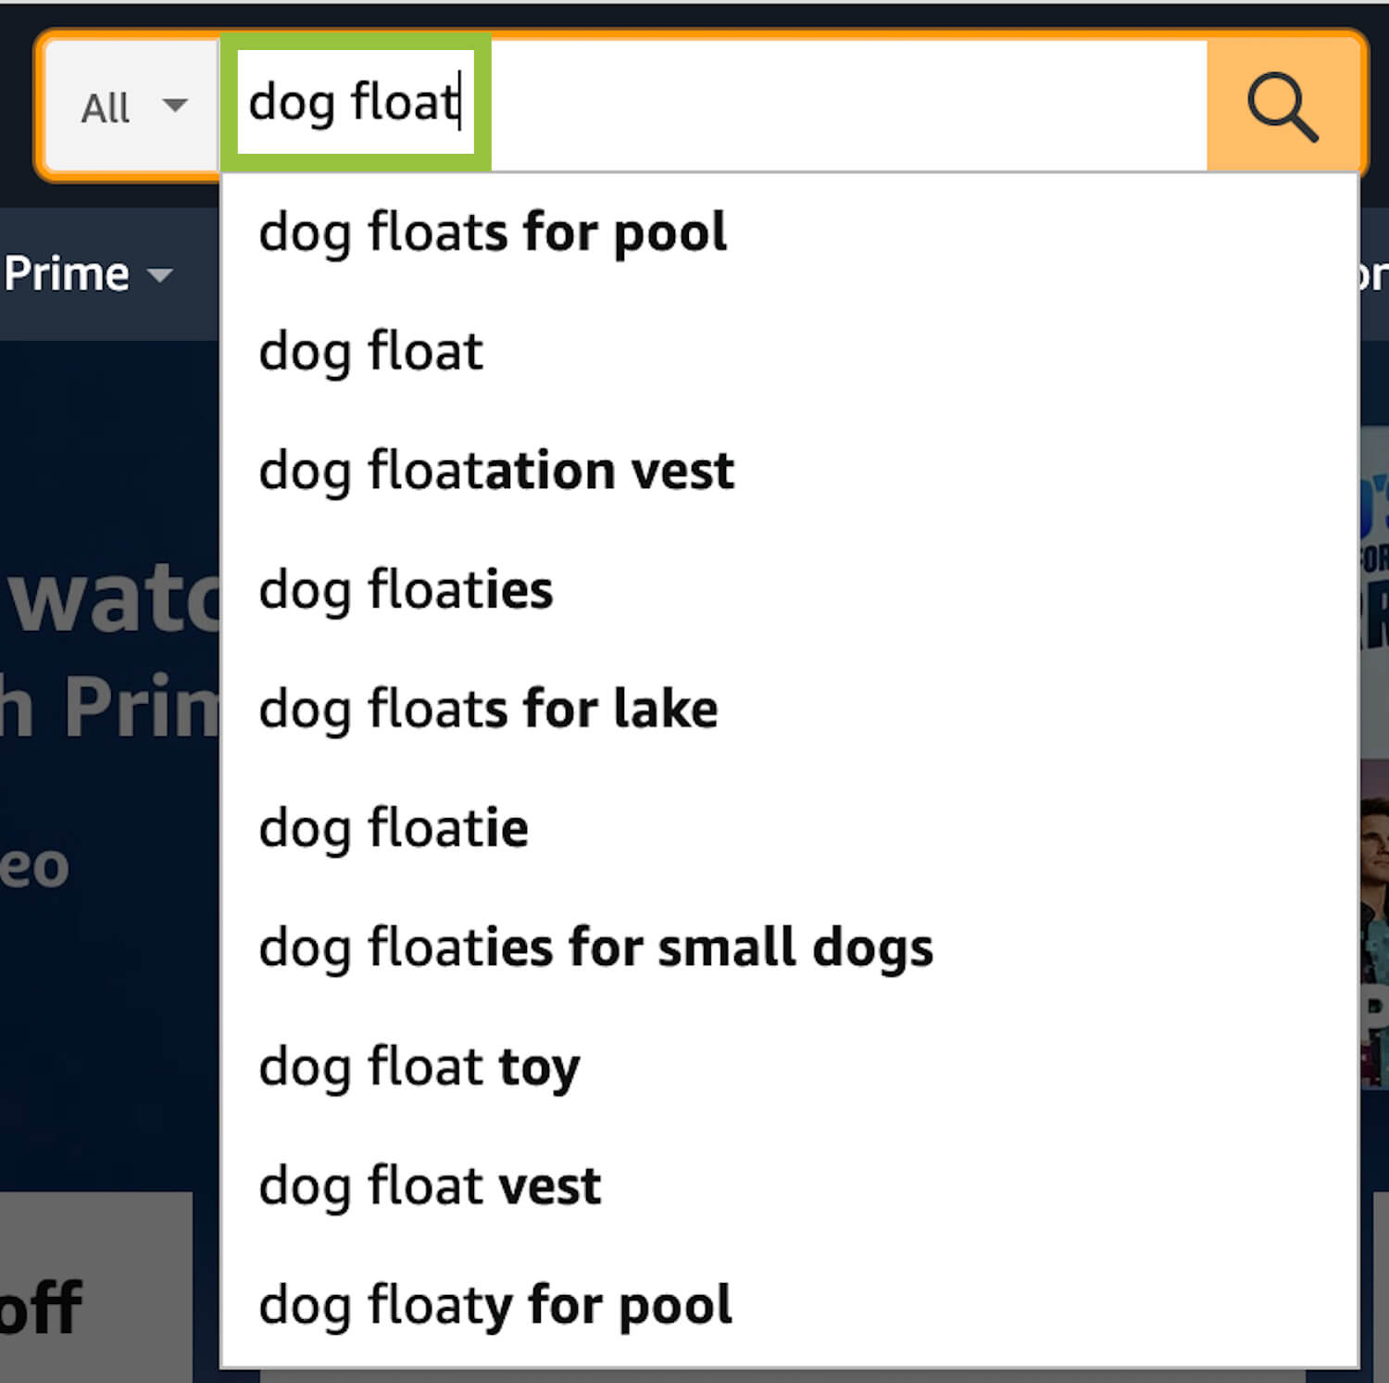Screen dimensions: 1389x1383
Task: Choose suggestion dog floats for lake
Action: click(x=789, y=709)
